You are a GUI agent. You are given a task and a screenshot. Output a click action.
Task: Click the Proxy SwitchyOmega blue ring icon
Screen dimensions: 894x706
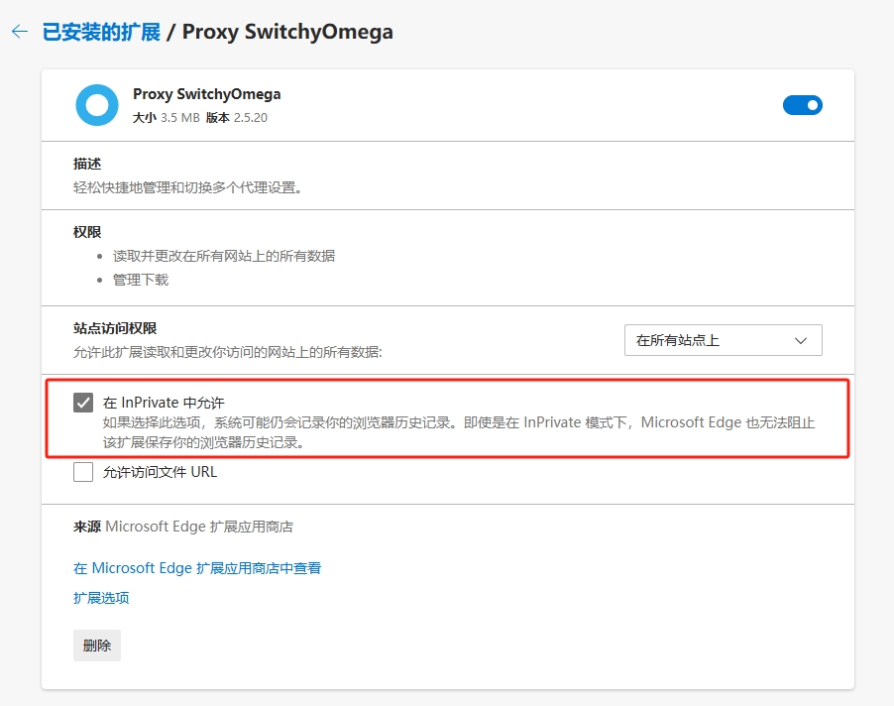click(x=97, y=105)
